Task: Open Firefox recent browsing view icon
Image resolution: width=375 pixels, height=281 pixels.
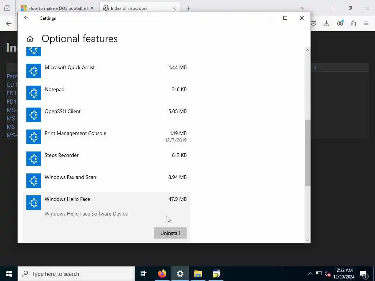Action: click(7, 8)
